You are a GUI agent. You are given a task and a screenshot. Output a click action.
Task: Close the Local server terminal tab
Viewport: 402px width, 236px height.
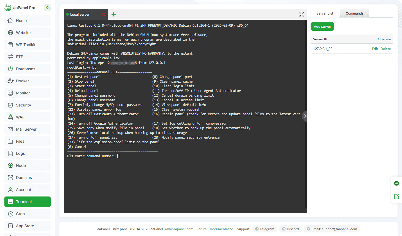[103, 14]
